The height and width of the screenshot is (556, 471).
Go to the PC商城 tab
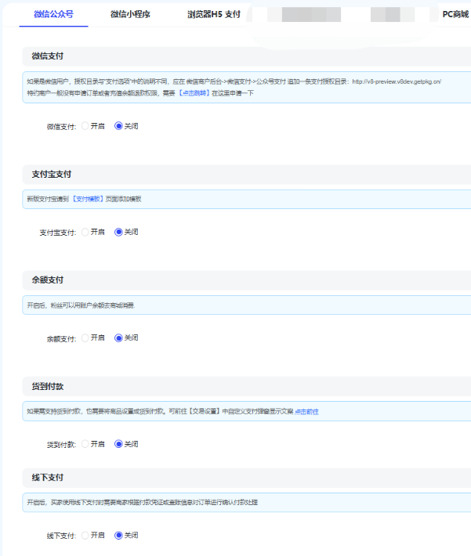click(455, 14)
